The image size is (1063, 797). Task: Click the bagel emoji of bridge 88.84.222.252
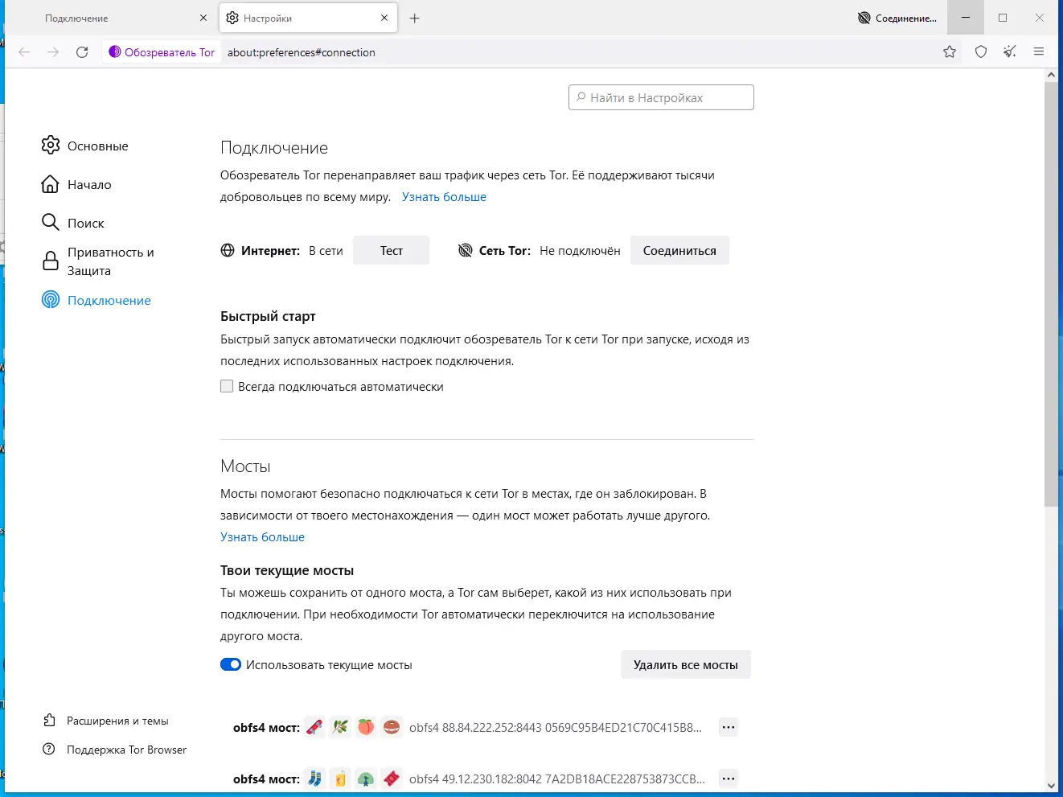pyautogui.click(x=392, y=728)
